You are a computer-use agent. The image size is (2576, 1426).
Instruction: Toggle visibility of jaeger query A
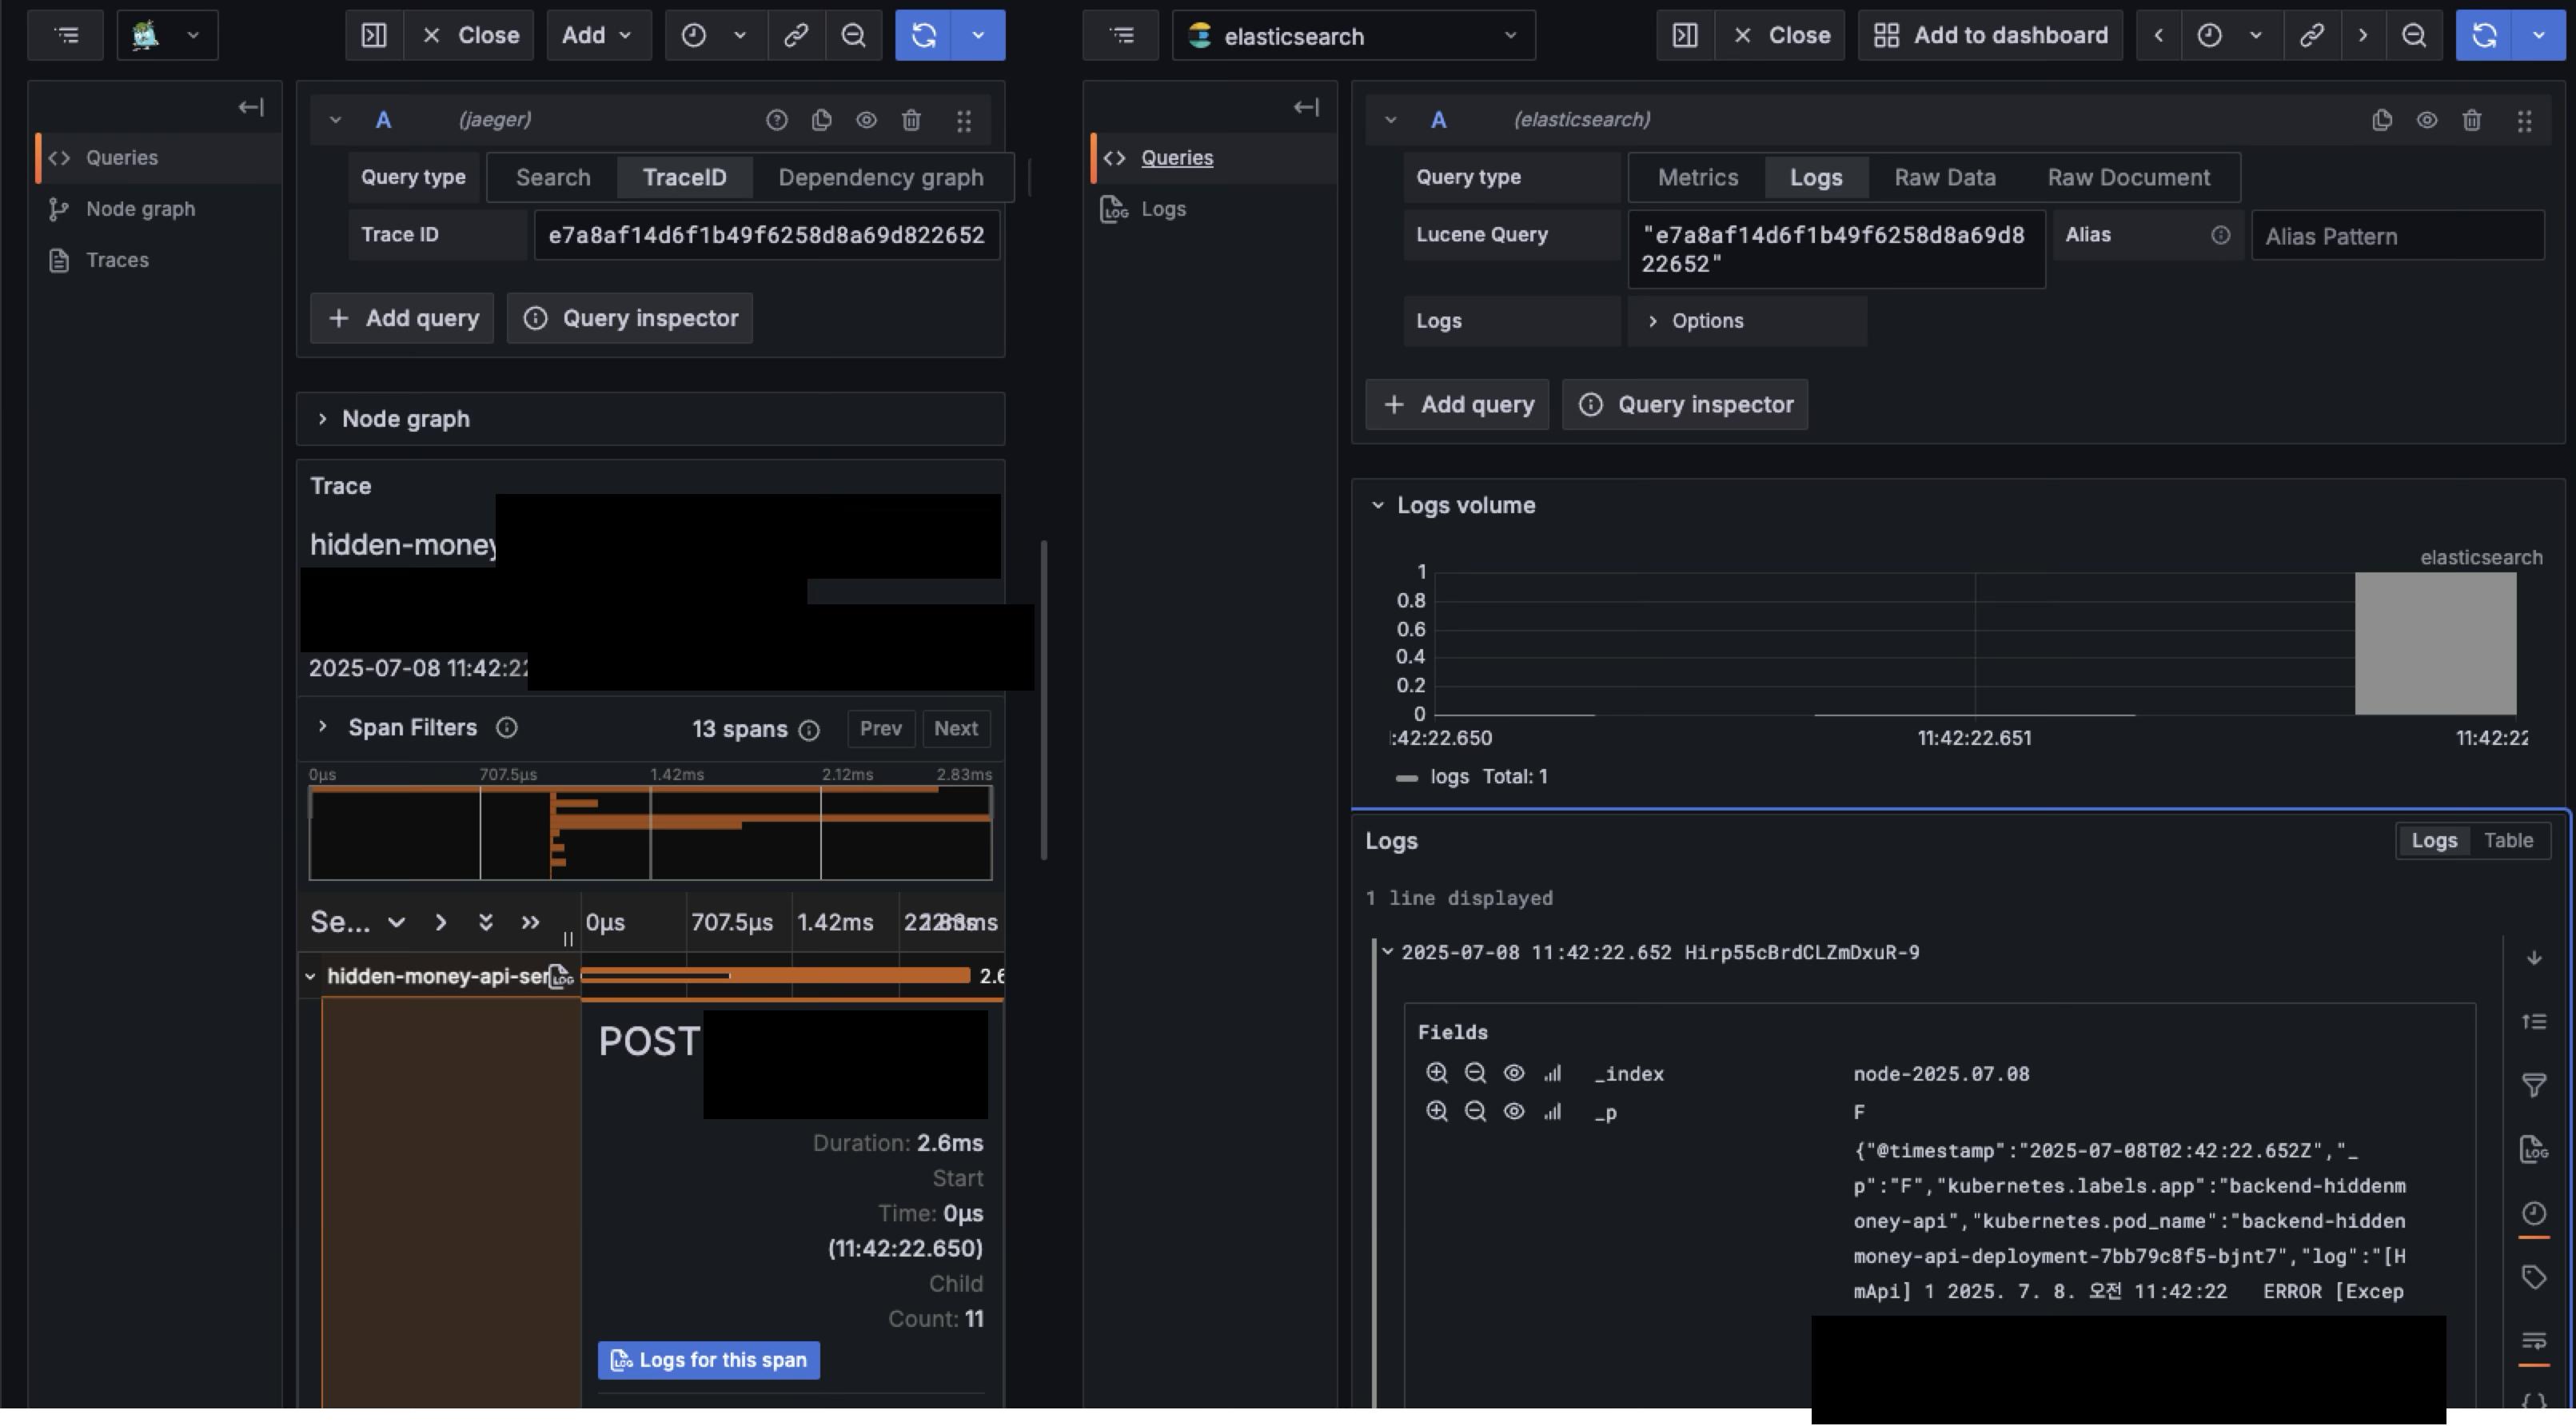[x=866, y=120]
